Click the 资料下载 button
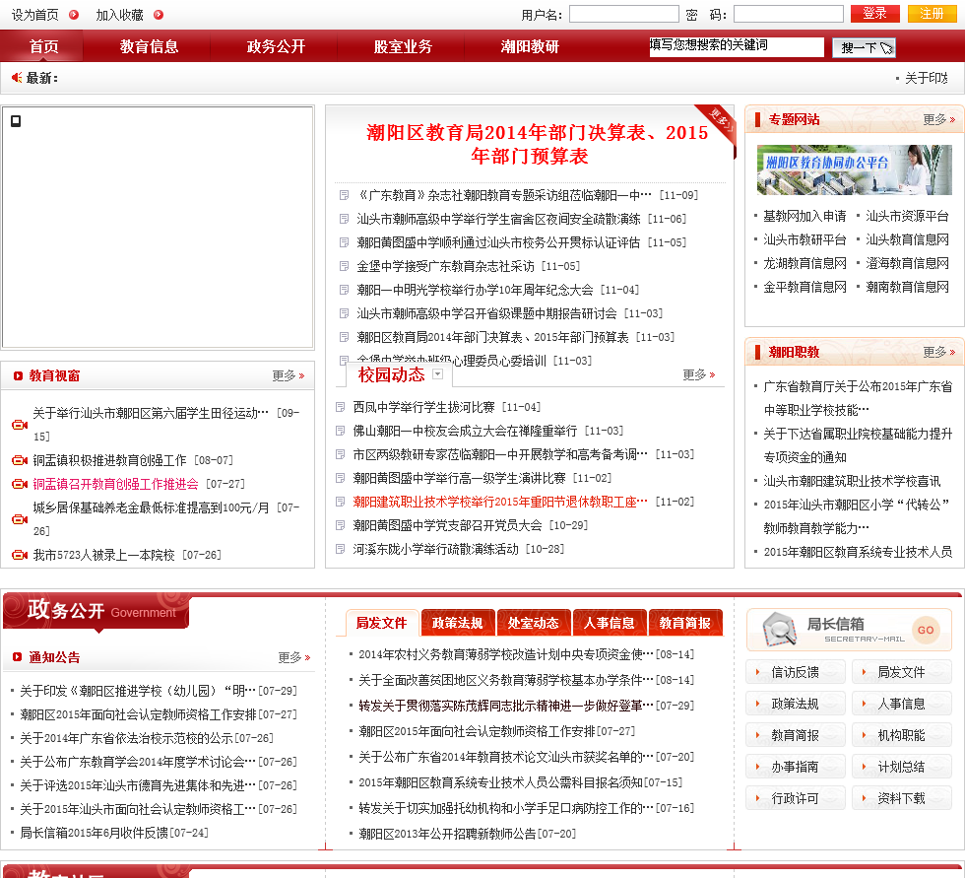 point(902,798)
